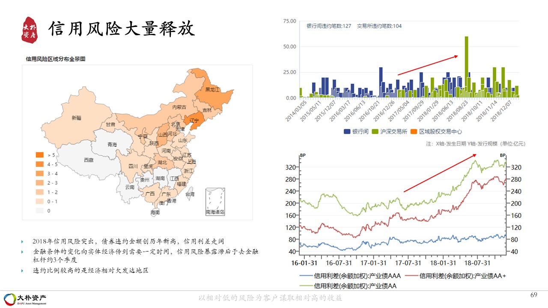The height and width of the screenshot is (308, 548).
Task: Select the bullet starting 金融条件的变化
Action: tap(145, 256)
